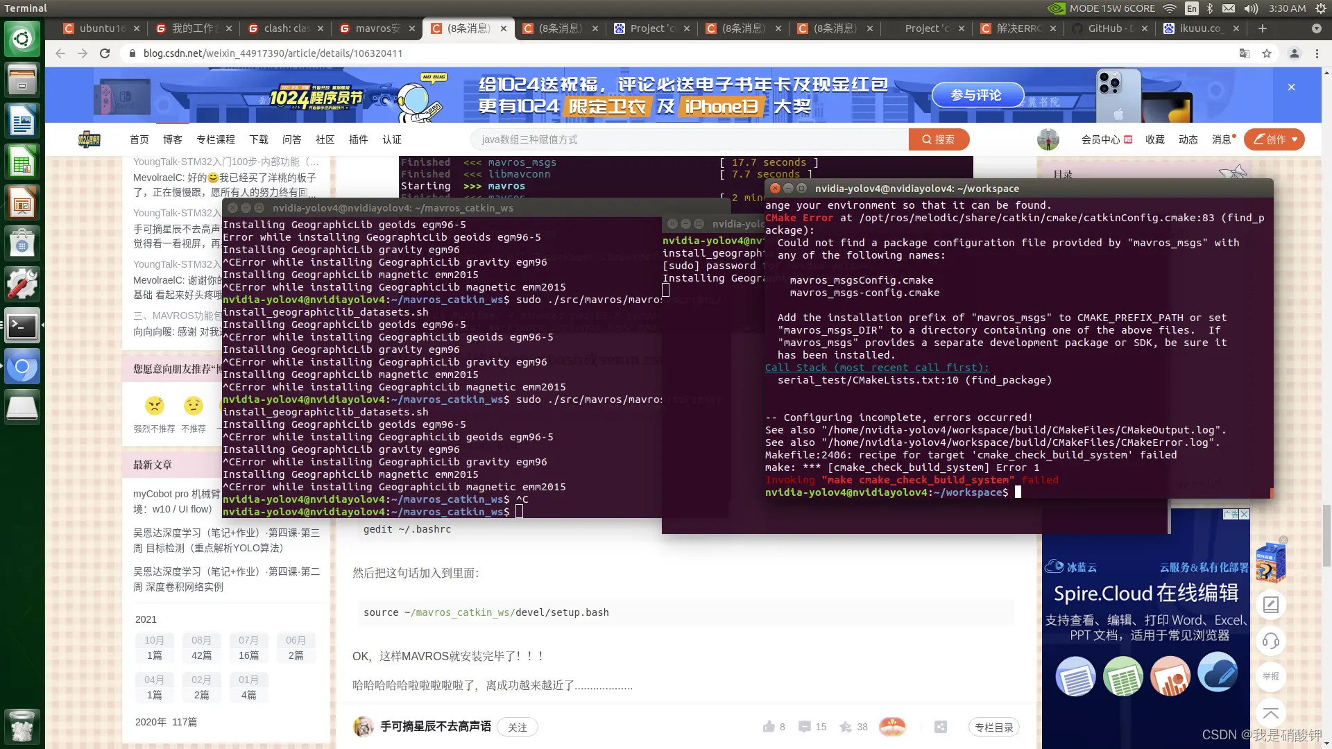Image resolution: width=1332 pixels, height=749 pixels.
Task: Open Terminal from the dock
Action: coord(22,325)
